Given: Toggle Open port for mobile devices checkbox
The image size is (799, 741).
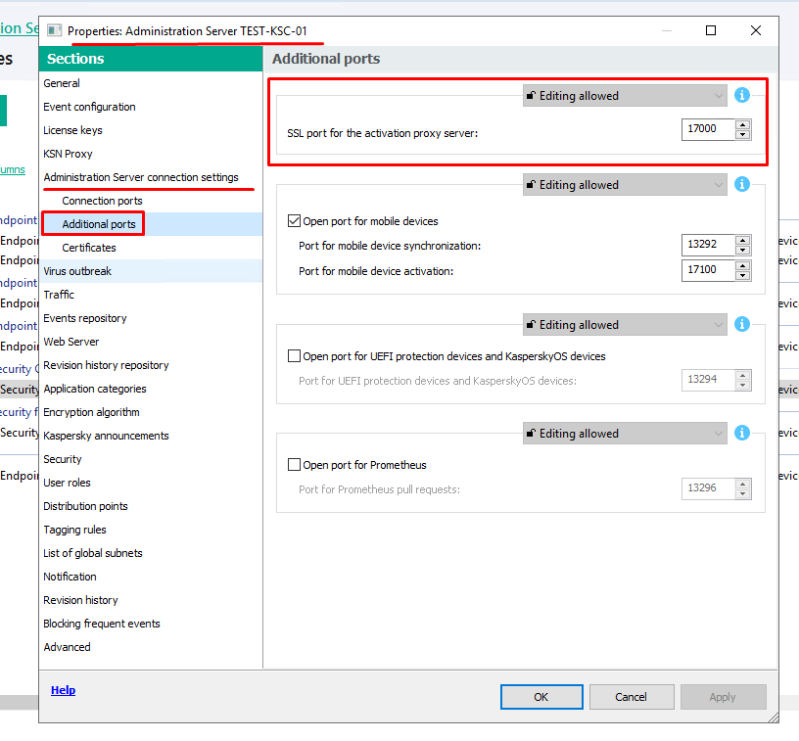Looking at the screenshot, I should pyautogui.click(x=294, y=221).
